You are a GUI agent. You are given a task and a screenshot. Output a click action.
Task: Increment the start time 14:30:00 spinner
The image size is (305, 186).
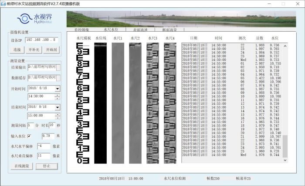click(57, 95)
